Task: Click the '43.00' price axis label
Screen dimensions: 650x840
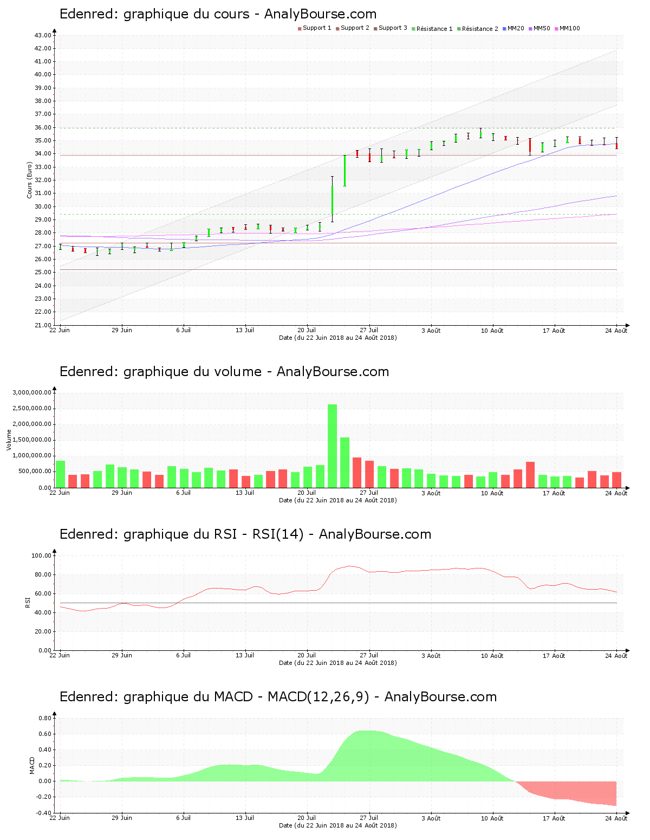Action: click(43, 35)
